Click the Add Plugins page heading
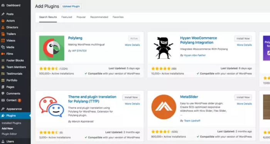The width and height of the screenshot is (270, 144). [47, 7]
